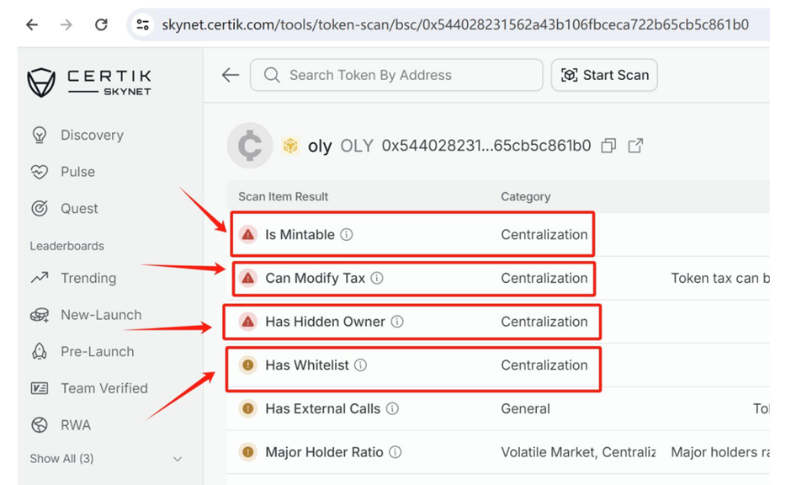The image size is (791, 485).
Task: Click the site info icon in address bar
Action: tap(143, 24)
